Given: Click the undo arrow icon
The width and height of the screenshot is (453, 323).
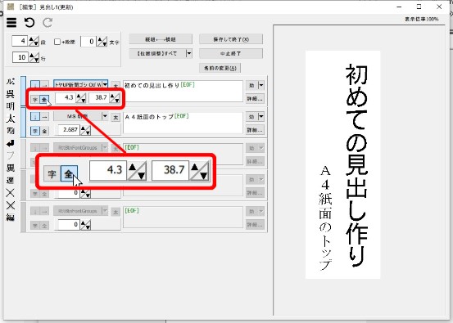Looking at the screenshot, I should (x=29, y=23).
